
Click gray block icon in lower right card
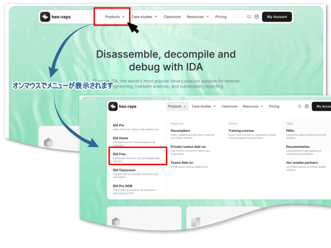point(195,222)
